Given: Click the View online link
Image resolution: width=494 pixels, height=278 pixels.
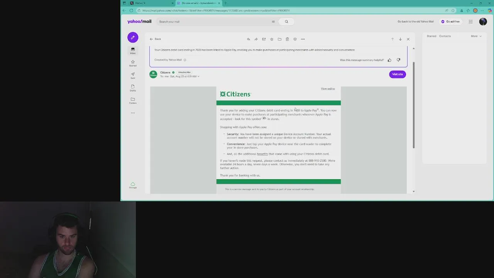Looking at the screenshot, I should click(x=328, y=89).
